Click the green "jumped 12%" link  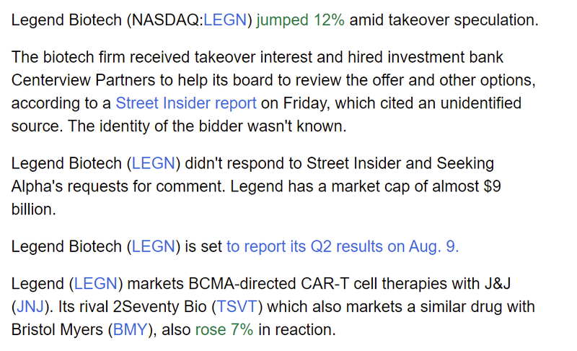pos(301,19)
